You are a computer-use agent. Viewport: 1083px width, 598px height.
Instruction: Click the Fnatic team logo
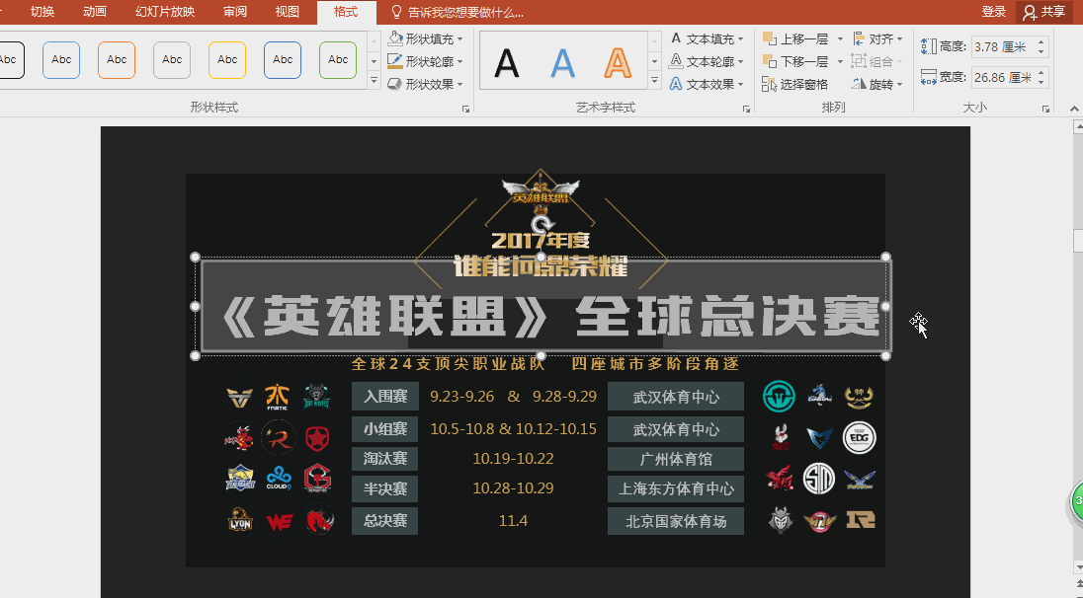pos(278,397)
